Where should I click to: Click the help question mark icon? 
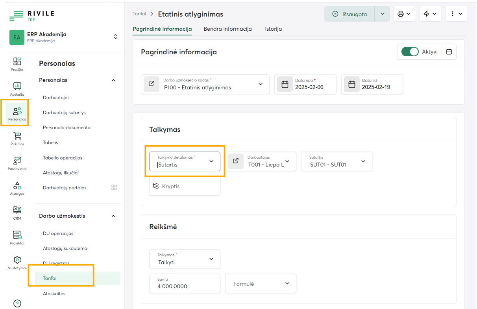pyautogui.click(x=17, y=303)
